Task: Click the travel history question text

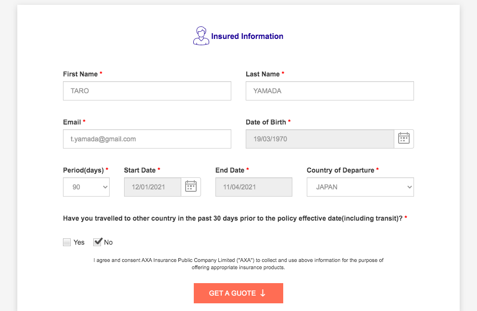Action: (x=233, y=218)
